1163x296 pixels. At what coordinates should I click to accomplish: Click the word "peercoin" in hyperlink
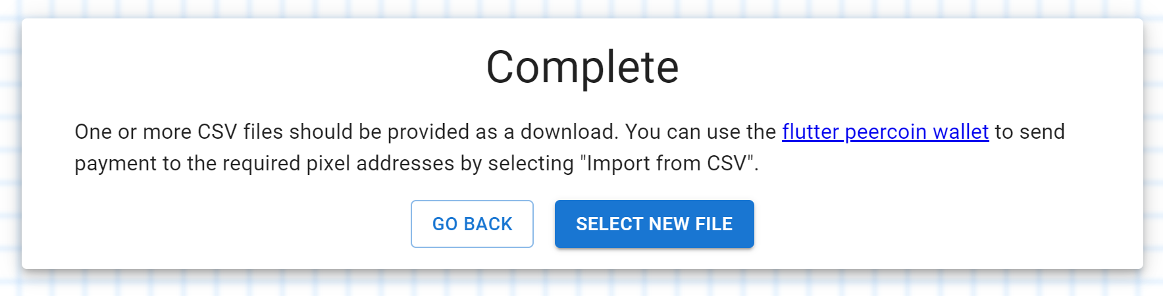click(x=886, y=132)
